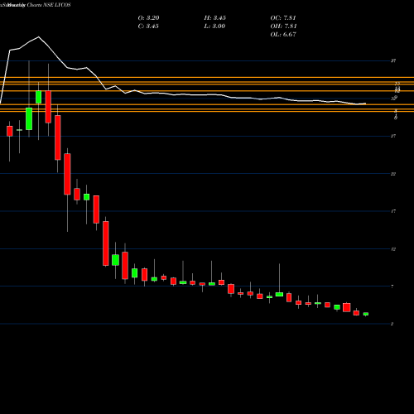The image size is (414, 414).
Task: Click the high value H: 3.45
Action: click(215, 18)
